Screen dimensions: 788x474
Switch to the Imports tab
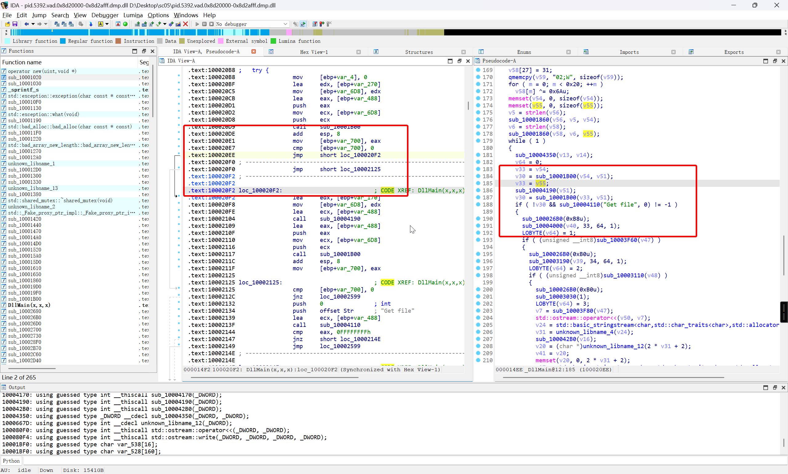[x=629, y=52]
